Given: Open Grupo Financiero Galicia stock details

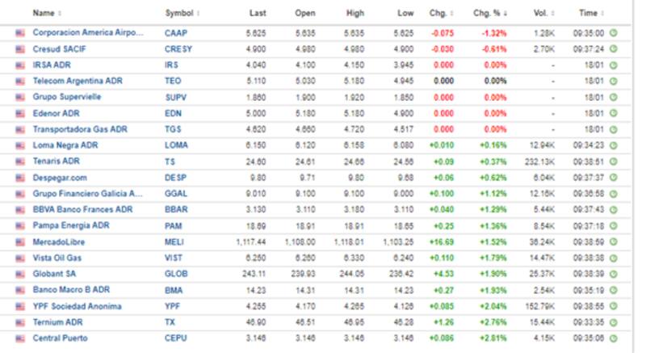Looking at the screenshot, I should pos(87,193).
